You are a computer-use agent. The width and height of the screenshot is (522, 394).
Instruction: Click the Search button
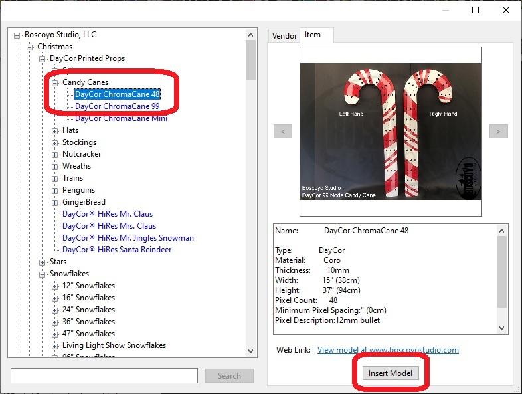coord(229,376)
